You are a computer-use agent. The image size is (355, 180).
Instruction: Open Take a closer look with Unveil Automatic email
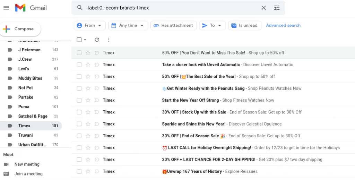pyautogui.click(x=213, y=65)
